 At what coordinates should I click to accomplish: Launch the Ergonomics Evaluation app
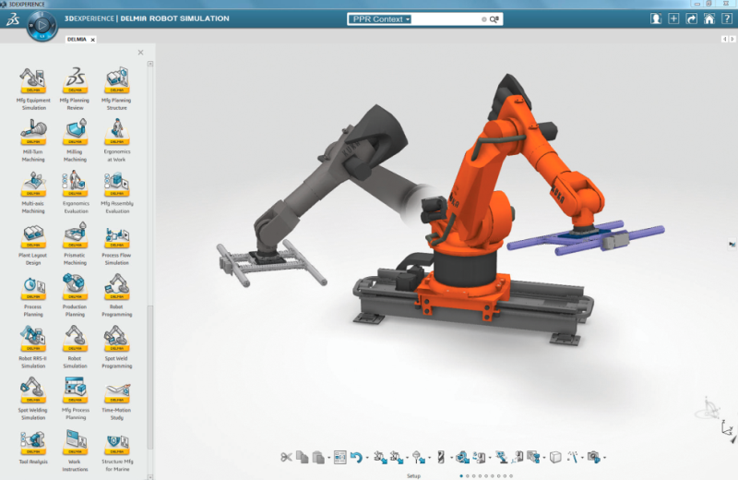click(75, 192)
